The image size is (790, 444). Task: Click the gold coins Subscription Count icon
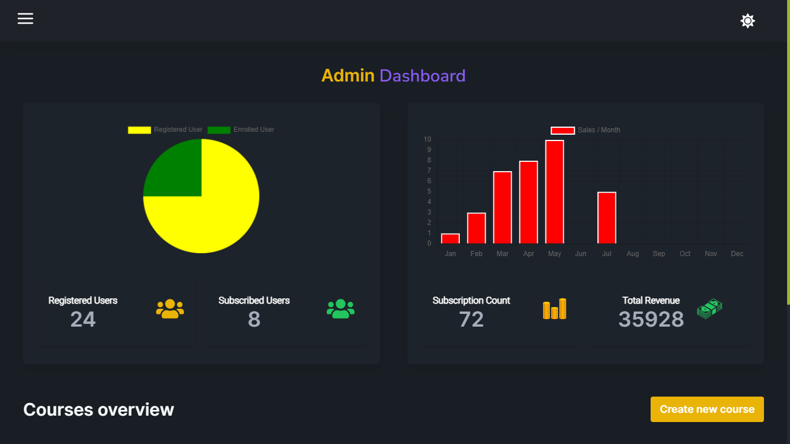[554, 309]
